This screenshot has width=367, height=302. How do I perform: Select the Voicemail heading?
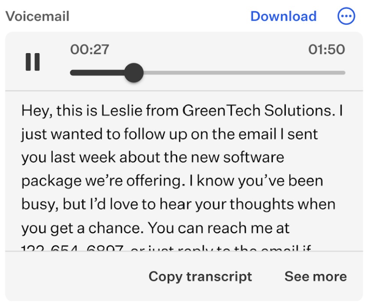[x=38, y=16]
